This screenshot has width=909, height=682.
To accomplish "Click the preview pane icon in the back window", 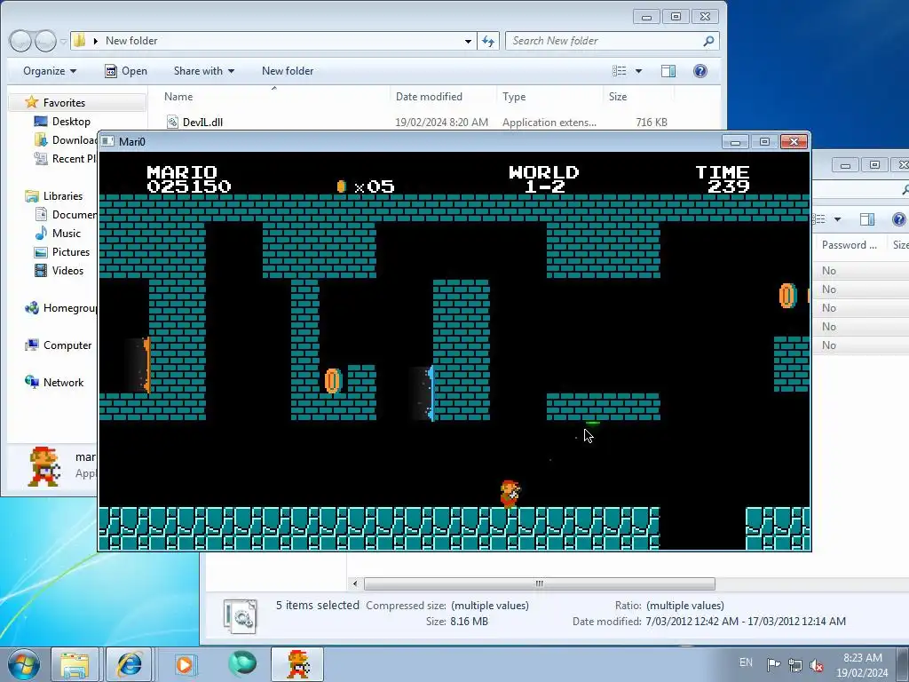I will coord(867,219).
